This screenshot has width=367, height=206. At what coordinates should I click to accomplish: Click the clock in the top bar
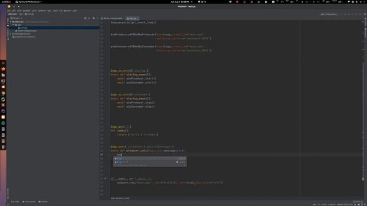coord(180,2)
